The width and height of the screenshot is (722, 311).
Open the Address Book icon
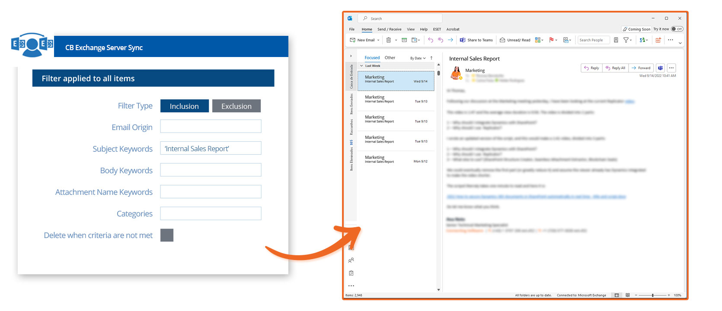[x=616, y=40]
